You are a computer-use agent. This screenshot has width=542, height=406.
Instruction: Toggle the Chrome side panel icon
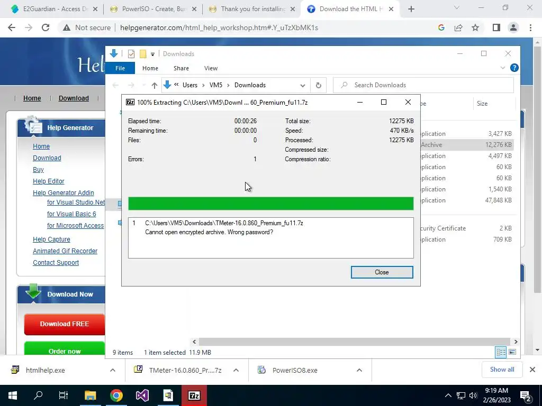click(496, 27)
